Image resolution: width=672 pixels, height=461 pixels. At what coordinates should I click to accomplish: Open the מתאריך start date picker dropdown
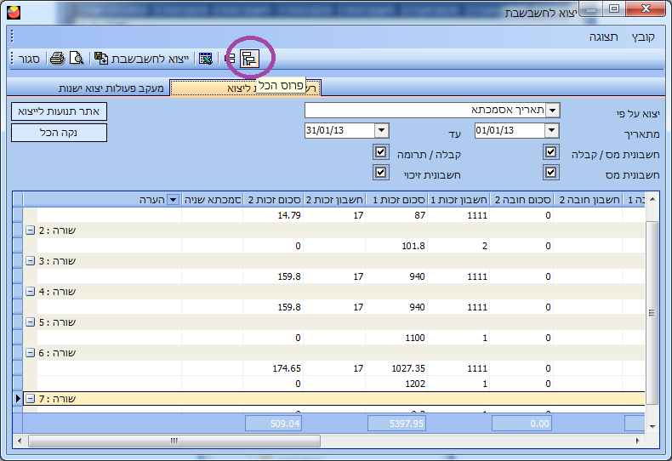click(x=551, y=131)
